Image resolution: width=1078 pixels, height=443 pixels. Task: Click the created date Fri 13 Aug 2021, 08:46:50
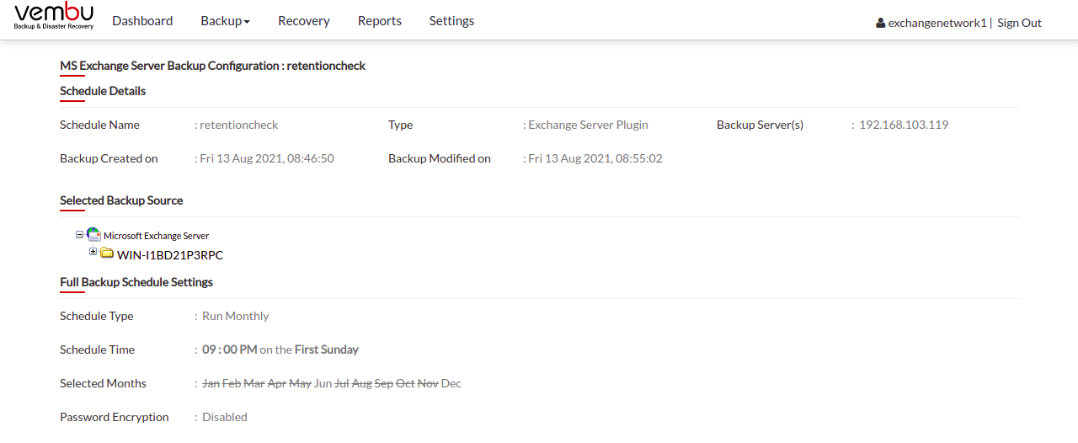pos(267,158)
